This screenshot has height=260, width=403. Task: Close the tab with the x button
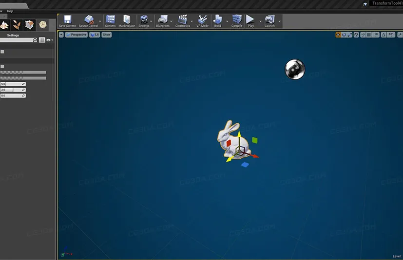click(x=4, y=17)
